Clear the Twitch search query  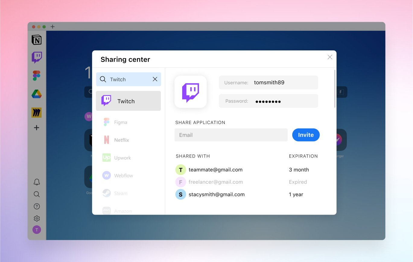[x=155, y=79]
